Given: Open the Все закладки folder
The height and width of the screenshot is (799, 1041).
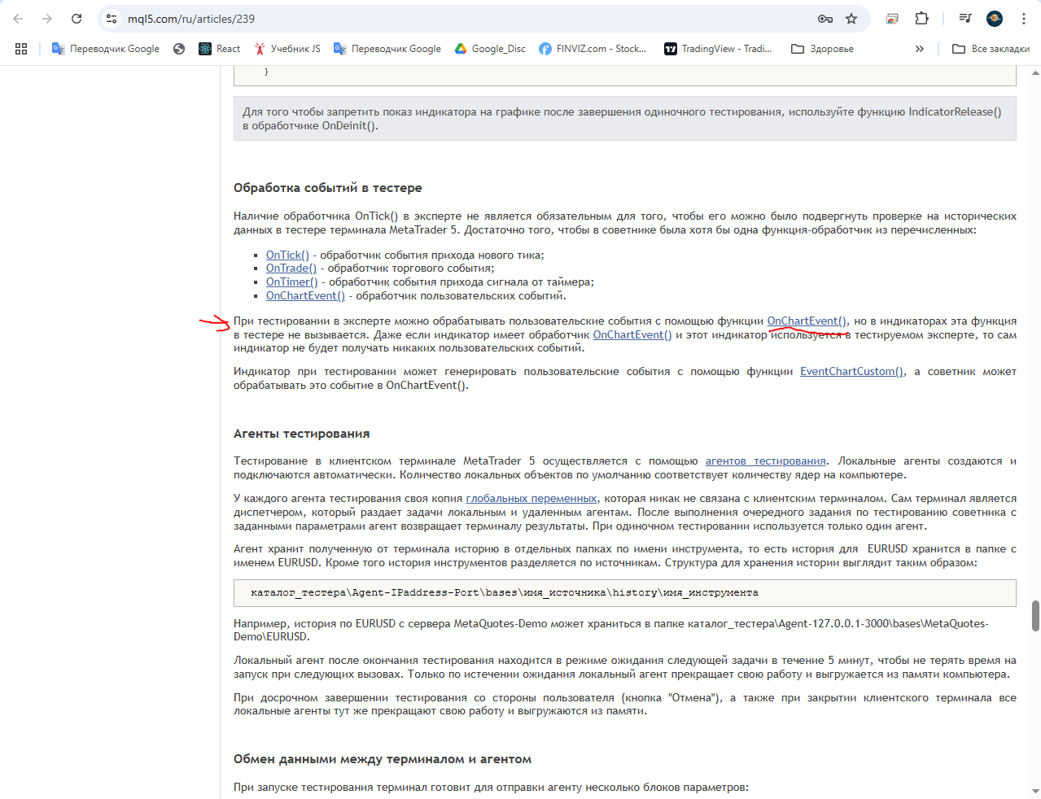Looking at the screenshot, I should 991,49.
